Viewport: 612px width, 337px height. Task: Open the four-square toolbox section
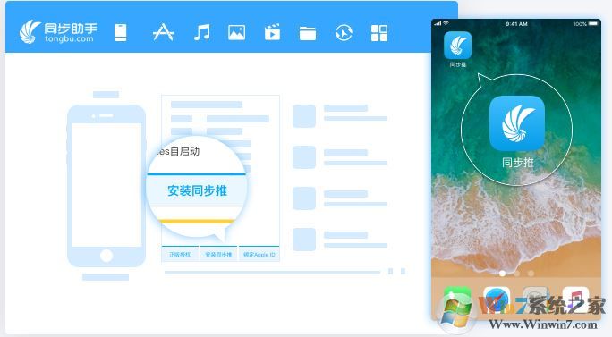click(379, 33)
